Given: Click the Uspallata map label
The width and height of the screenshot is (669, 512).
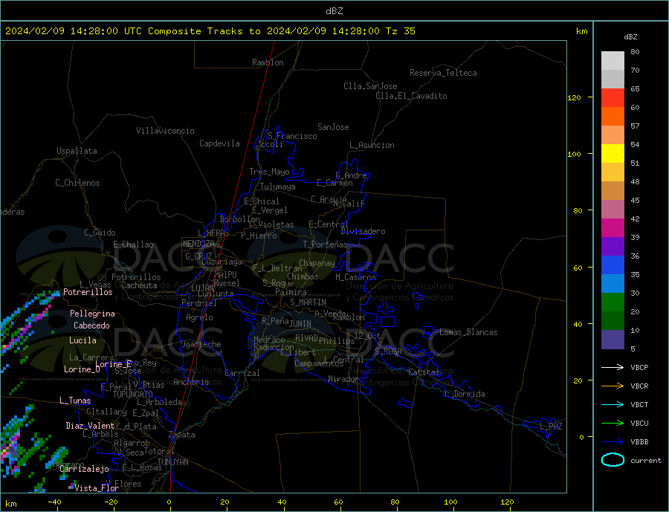Looking at the screenshot, I should (77, 151).
